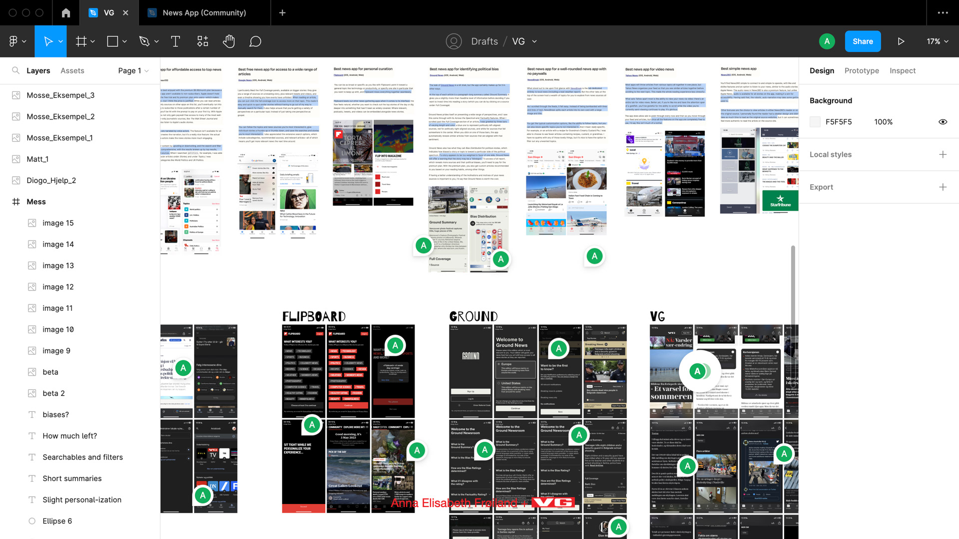Screen dimensions: 959x539
Task: Expand shape tools dropdown arrow
Action: click(124, 41)
